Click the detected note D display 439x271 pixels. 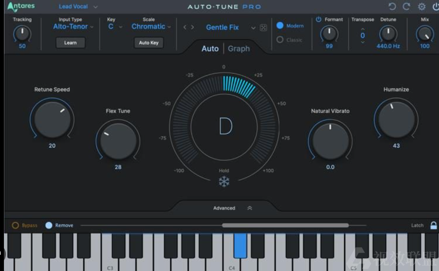pyautogui.click(x=226, y=126)
